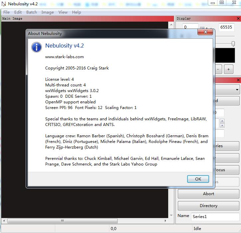Close the Display panel
This screenshot has height=233, width=241.
coord(238,18)
